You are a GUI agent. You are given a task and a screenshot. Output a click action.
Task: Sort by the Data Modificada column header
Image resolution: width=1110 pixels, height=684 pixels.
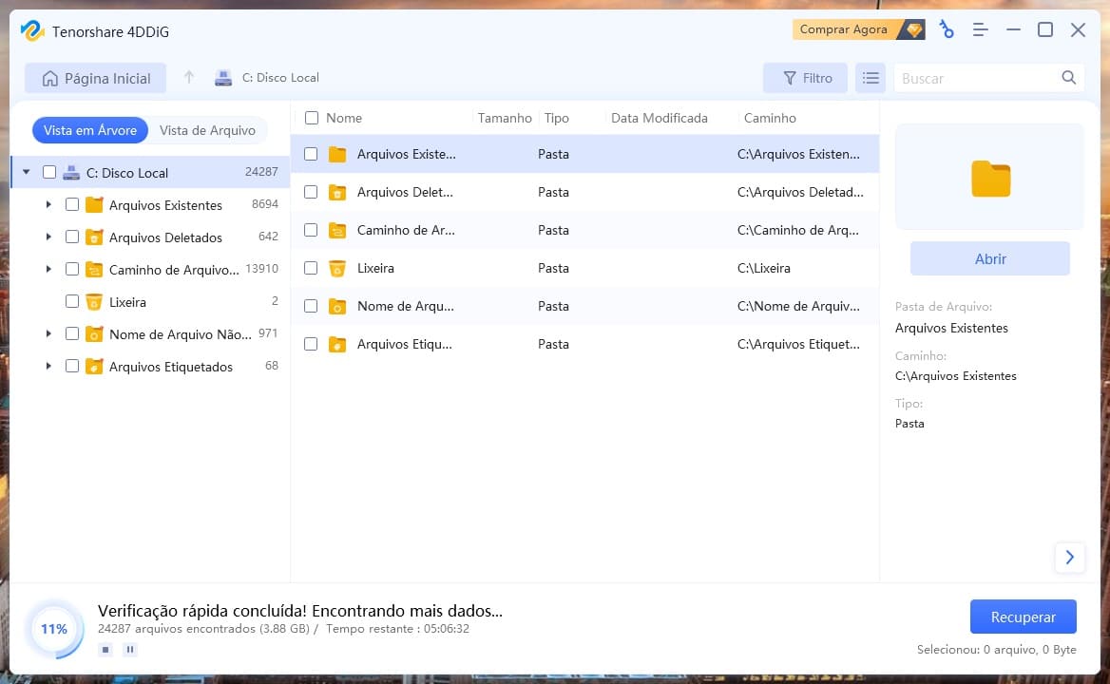click(660, 118)
